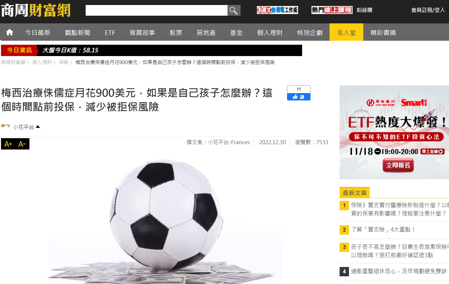Click into the search text field

[x=157, y=10]
